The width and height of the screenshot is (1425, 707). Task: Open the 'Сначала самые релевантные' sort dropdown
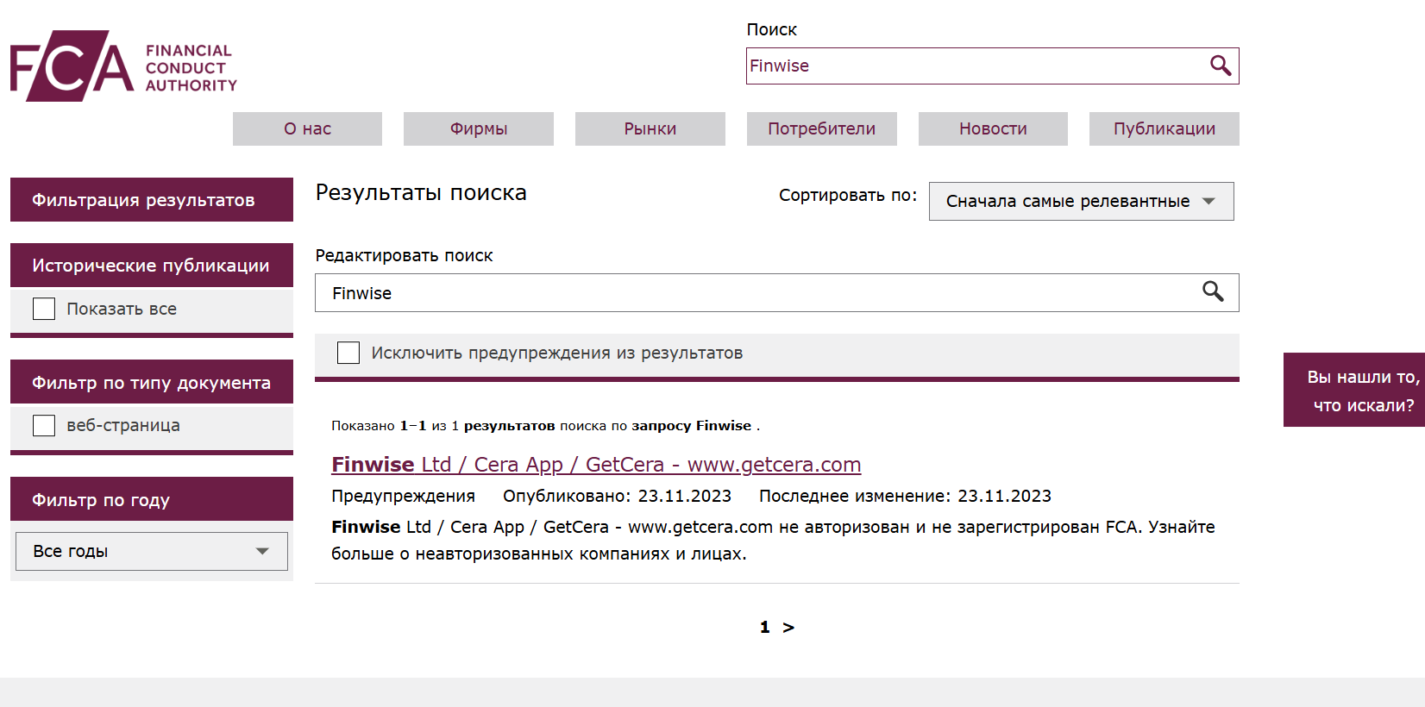[x=1081, y=201]
